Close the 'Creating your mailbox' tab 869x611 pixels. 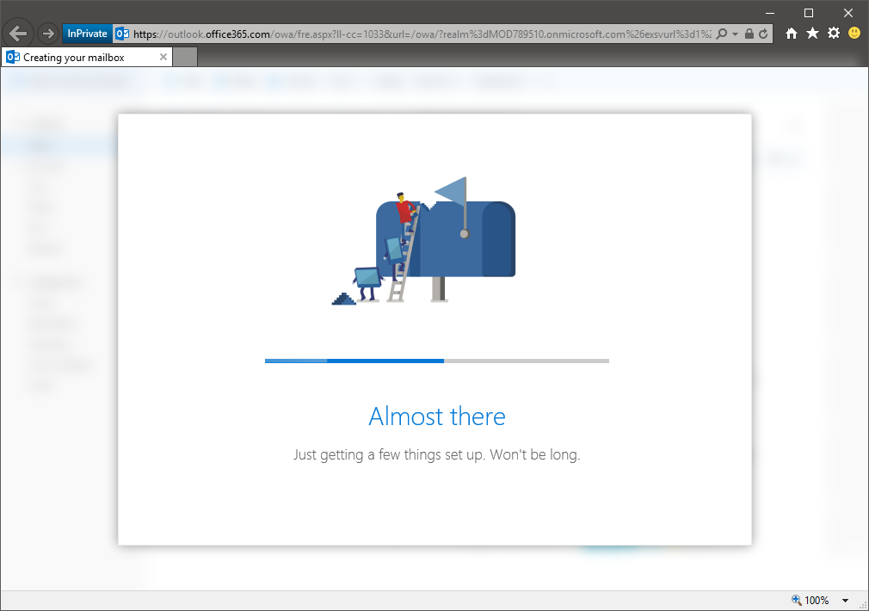coord(163,57)
